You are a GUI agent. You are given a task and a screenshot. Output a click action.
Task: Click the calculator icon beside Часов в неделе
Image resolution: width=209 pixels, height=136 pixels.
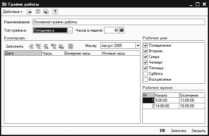coord(122,30)
